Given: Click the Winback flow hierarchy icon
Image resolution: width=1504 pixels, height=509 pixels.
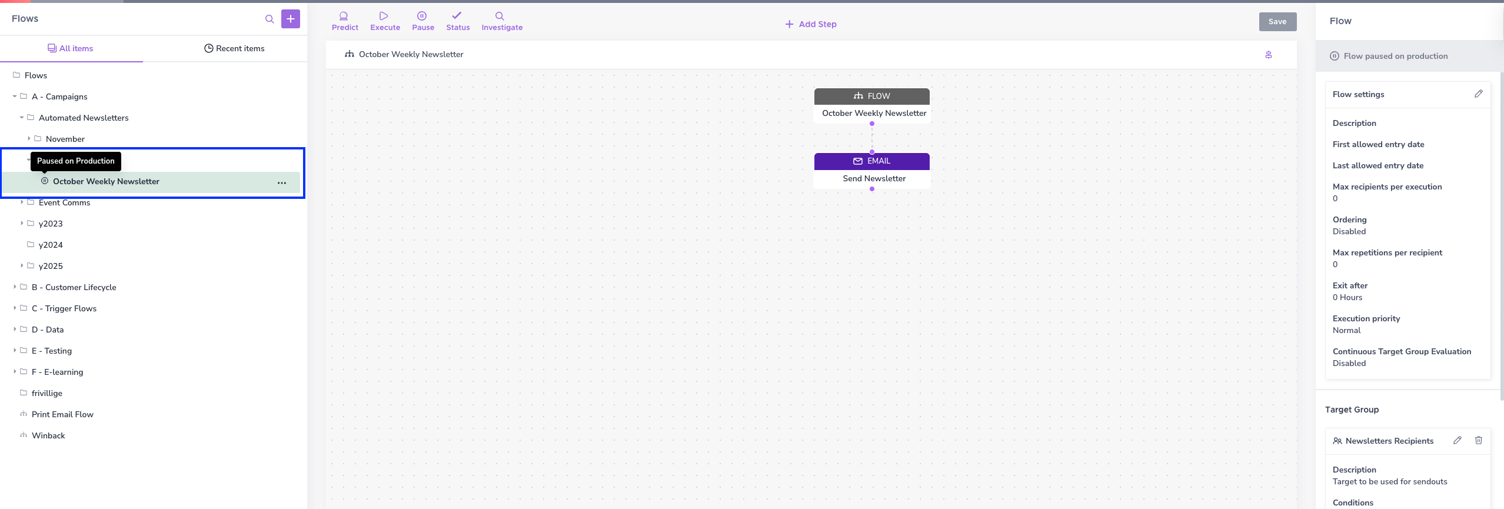Looking at the screenshot, I should (24, 435).
